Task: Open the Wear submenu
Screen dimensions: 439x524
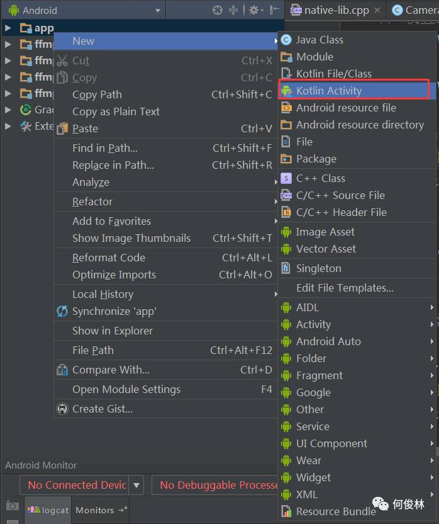Action: point(357,461)
